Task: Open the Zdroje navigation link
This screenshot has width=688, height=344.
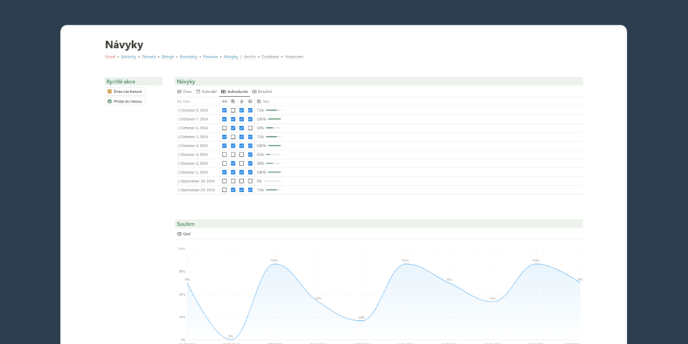Action: tap(168, 57)
